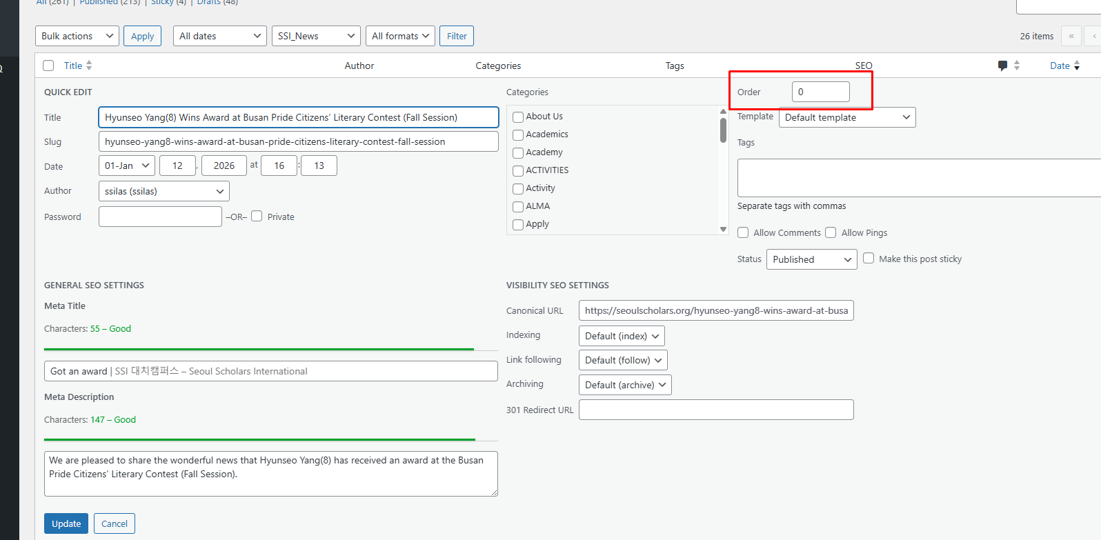Click the comments bubble column icon
Viewport: 1101px width, 540px height.
1002,66
